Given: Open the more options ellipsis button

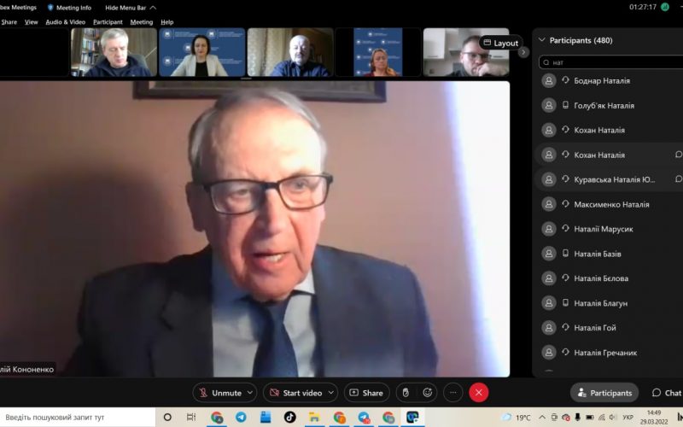Looking at the screenshot, I should pos(453,393).
